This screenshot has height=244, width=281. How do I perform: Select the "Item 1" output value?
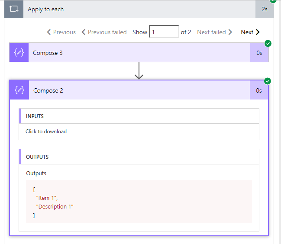point(47,198)
